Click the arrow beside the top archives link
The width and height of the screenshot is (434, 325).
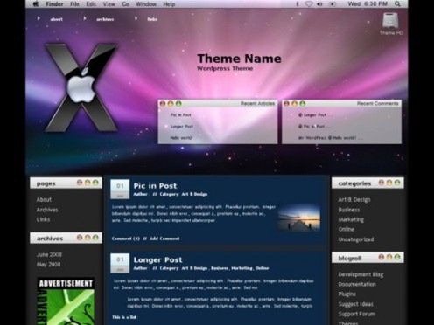point(85,18)
